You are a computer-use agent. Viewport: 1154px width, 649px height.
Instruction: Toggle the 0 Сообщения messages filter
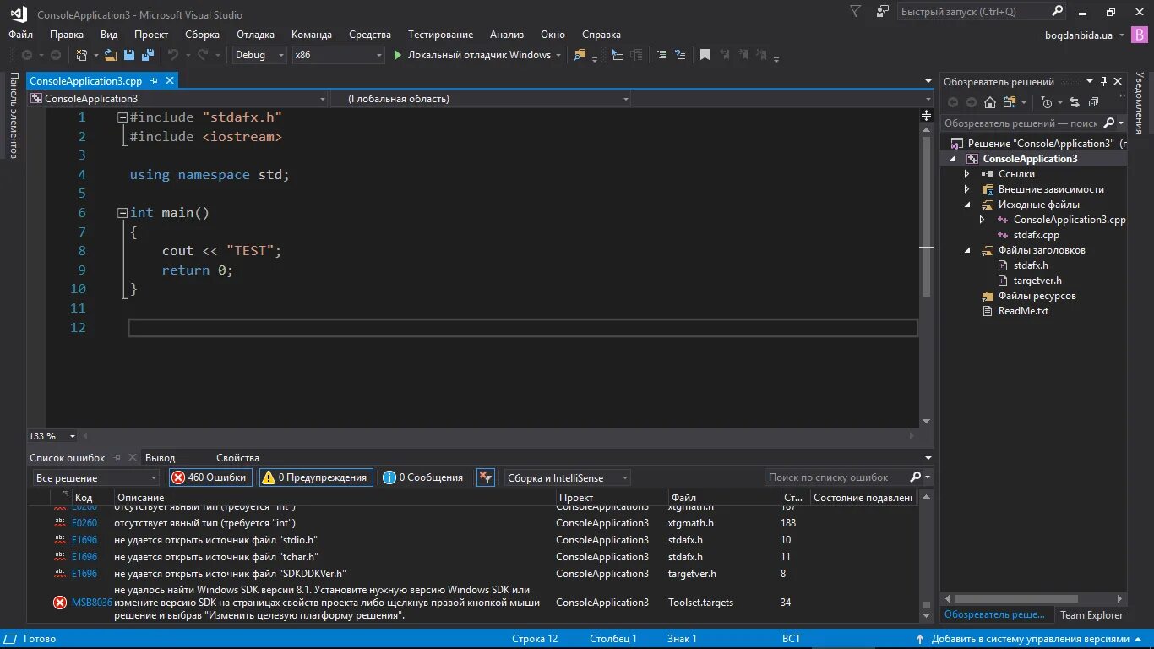[422, 477]
